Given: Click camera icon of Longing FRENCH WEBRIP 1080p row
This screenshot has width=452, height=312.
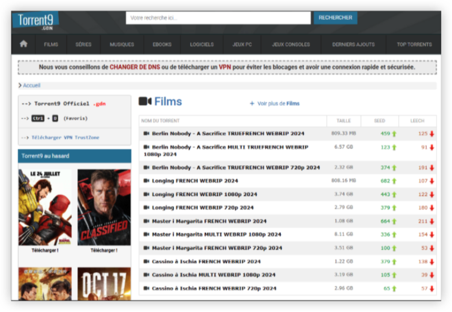Looking at the screenshot, I should tap(146, 194).
